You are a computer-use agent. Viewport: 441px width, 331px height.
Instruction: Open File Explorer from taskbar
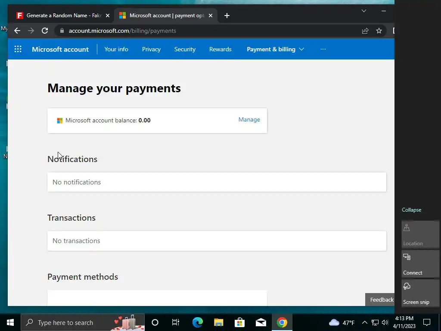point(218,322)
